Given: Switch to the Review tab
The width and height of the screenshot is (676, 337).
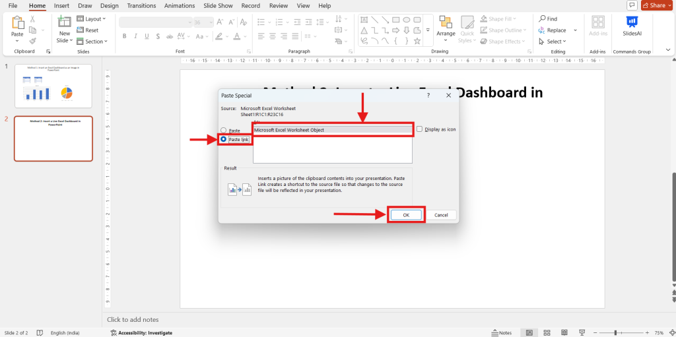Looking at the screenshot, I should click(279, 5).
